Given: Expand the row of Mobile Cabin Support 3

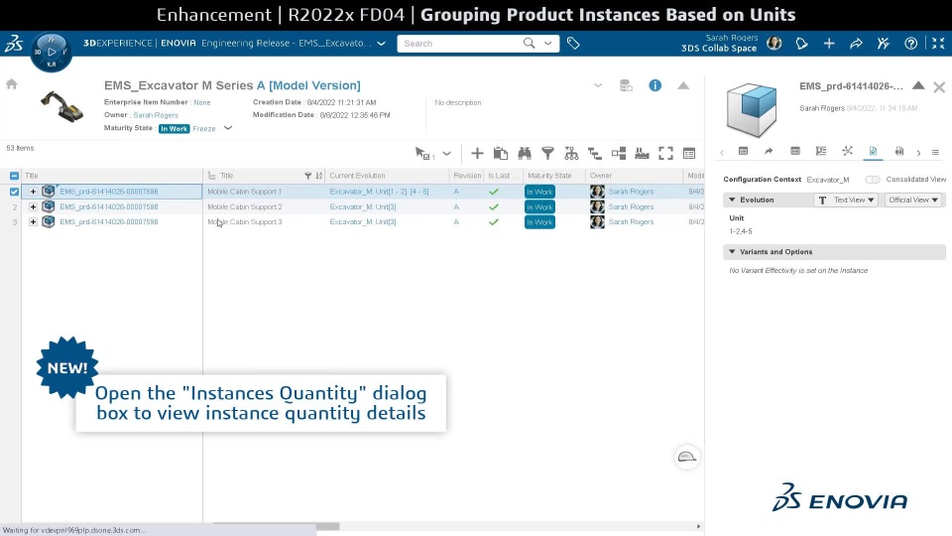Looking at the screenshot, I should [33, 221].
